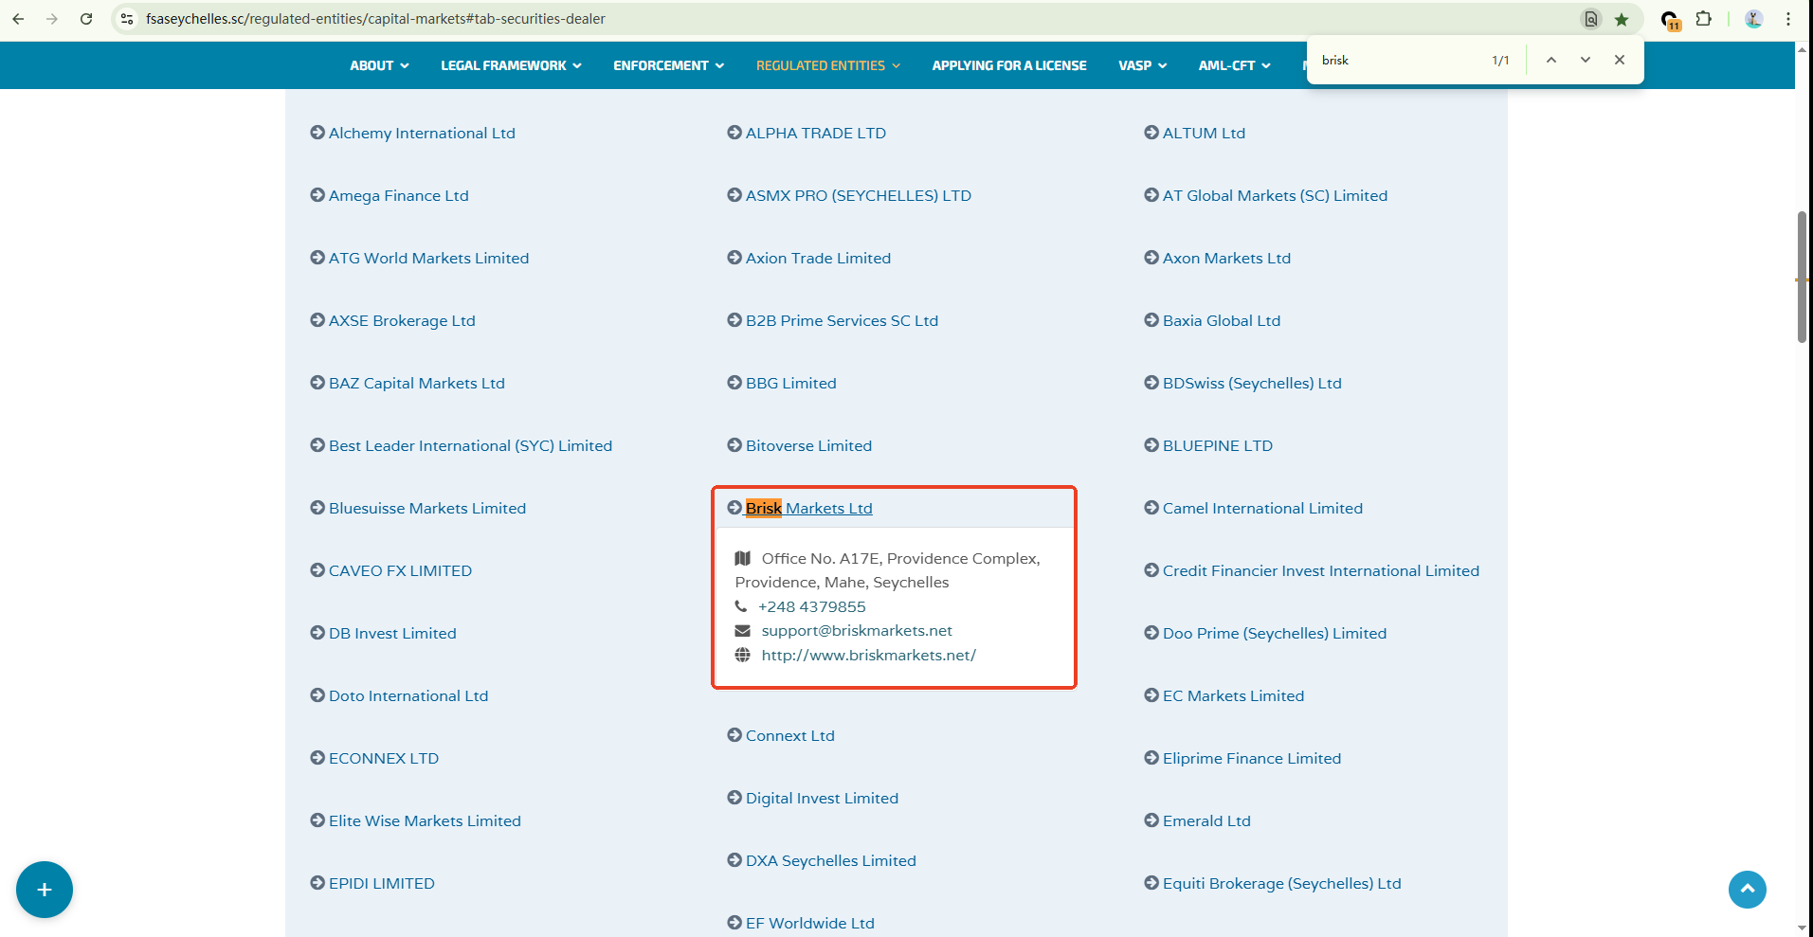The image size is (1813, 937).
Task: Click the support@briskmarkets.net email link
Action: click(857, 631)
